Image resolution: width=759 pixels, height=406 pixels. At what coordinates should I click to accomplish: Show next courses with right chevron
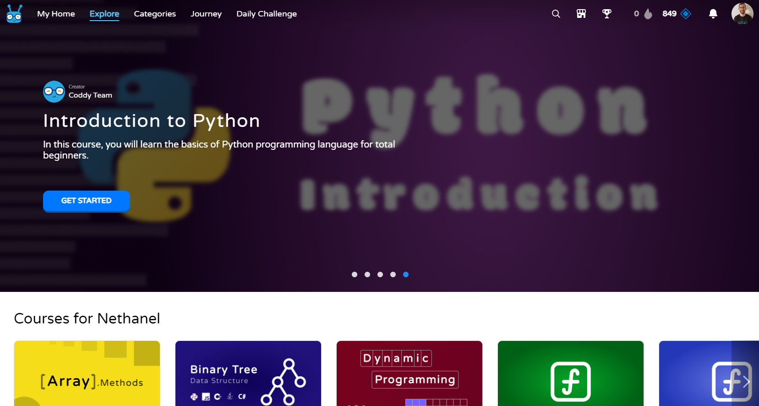[746, 381]
